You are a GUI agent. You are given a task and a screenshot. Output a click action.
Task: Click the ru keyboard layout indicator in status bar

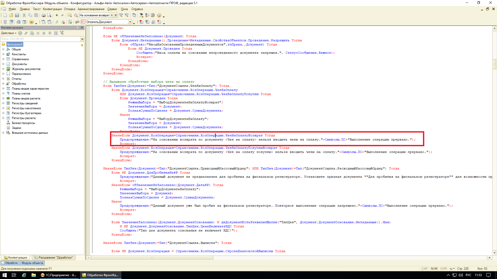pos(452,269)
